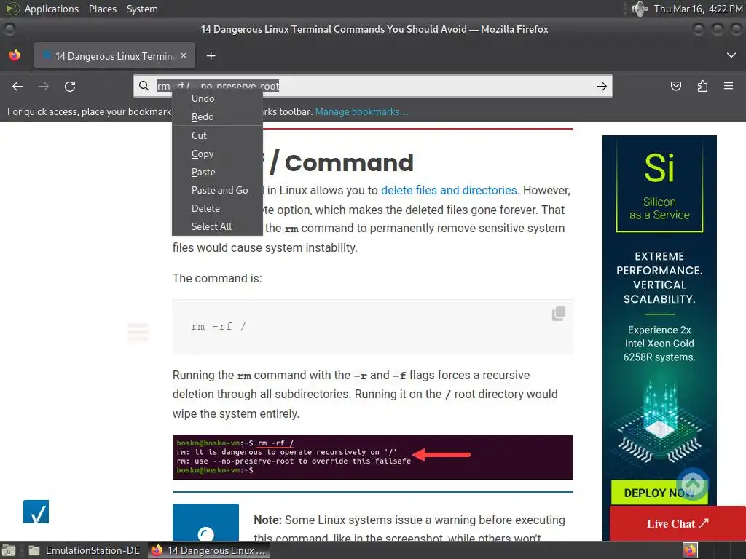Click the volume speaker icon in panel
The image size is (746, 559).
[x=640, y=9]
